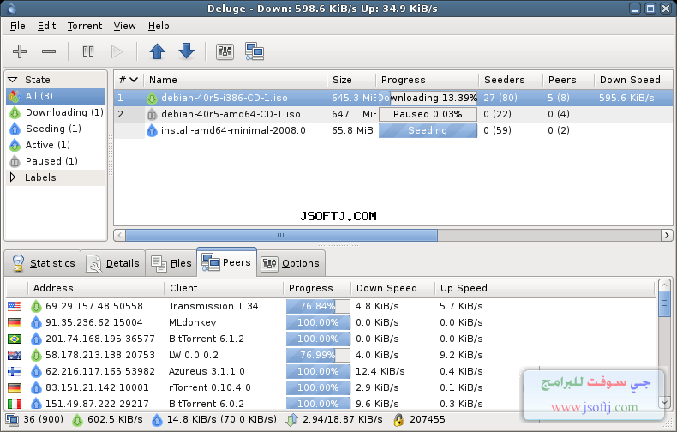677x432 pixels.
Task: Filter by Active (1) state
Action: 56,145
